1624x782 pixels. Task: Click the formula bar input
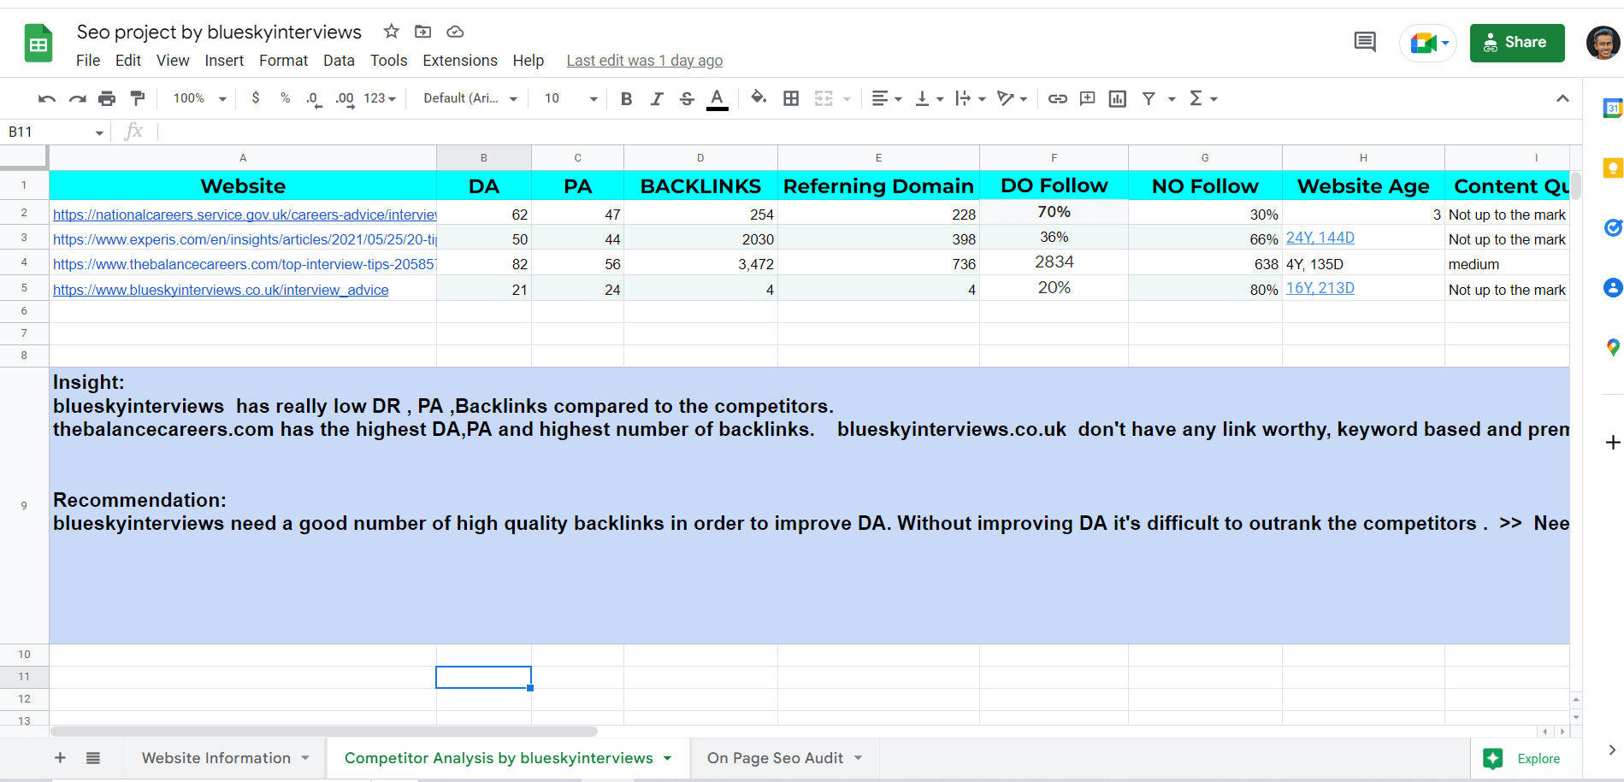(868, 132)
